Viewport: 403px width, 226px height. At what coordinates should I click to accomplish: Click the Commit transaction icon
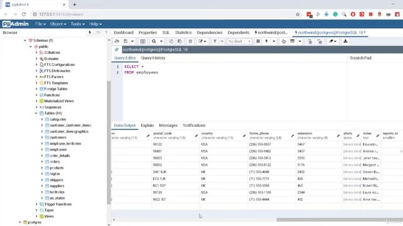310,41
